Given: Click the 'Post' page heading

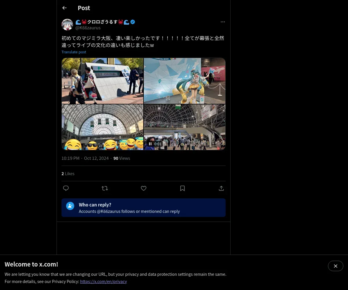Looking at the screenshot, I should pos(84,8).
